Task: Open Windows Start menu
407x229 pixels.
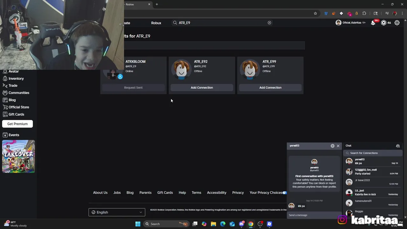Action: [138, 224]
